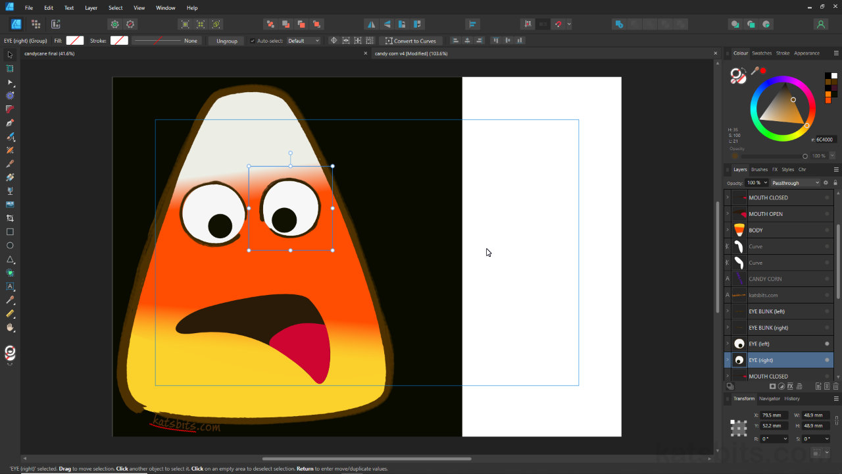The width and height of the screenshot is (842, 474).
Task: Select the Crop tool
Action: [10, 218]
